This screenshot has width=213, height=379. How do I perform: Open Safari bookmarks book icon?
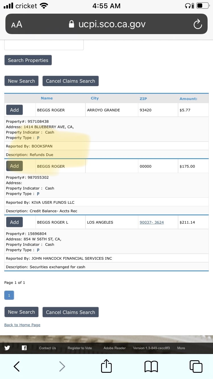(x=151, y=366)
